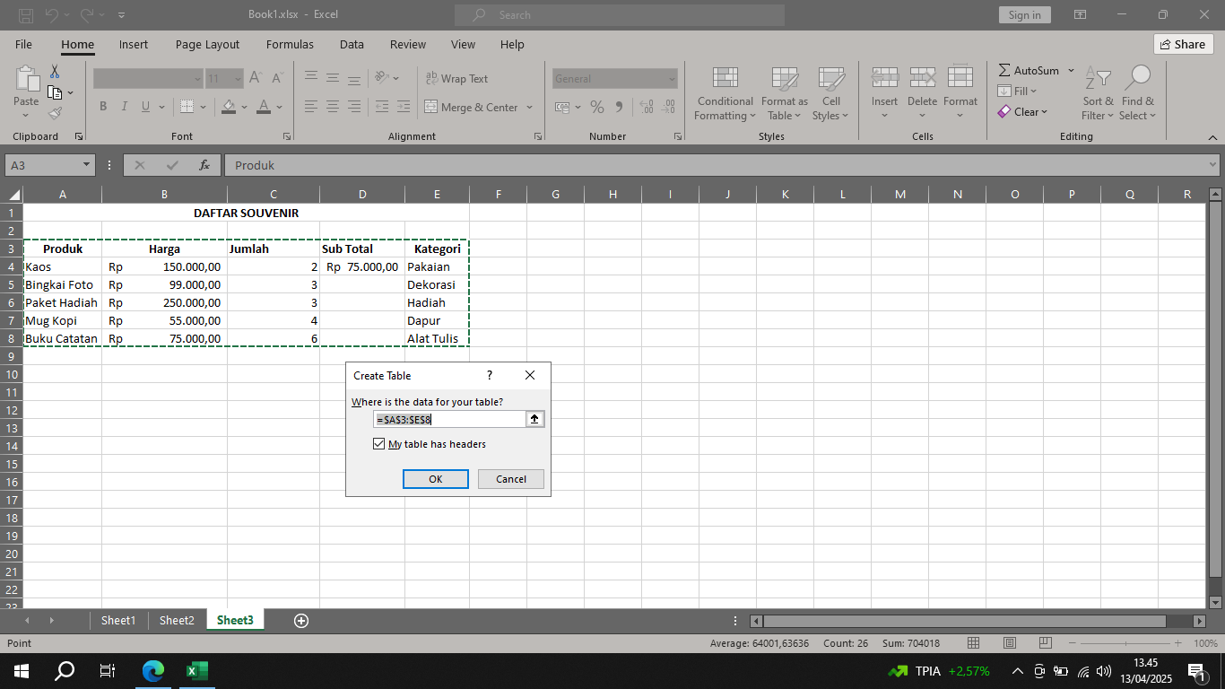1225x689 pixels.
Task: Switch to the Formulas ribbon tab
Action: [290, 44]
